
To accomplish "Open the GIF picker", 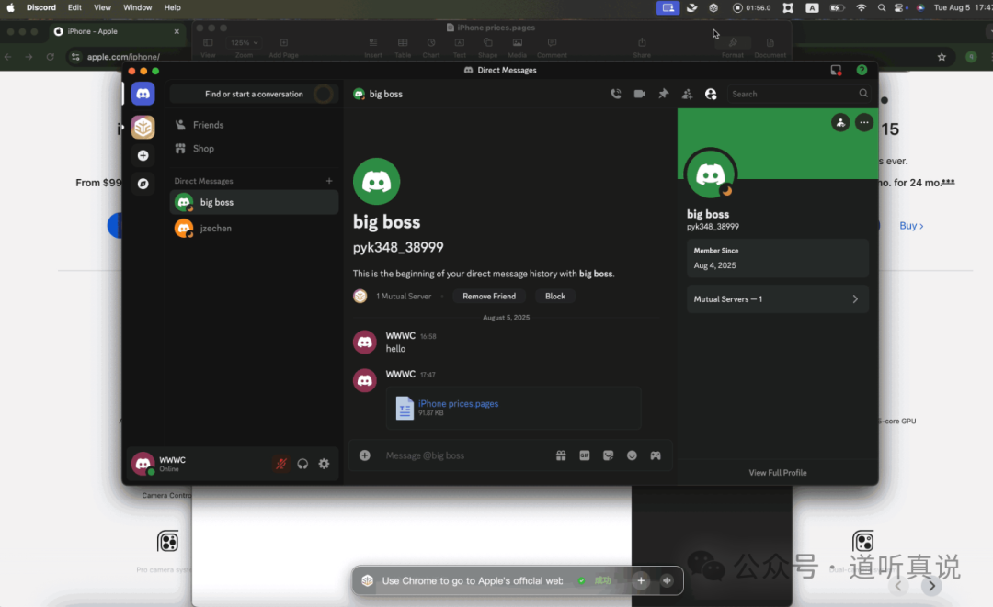I will (584, 455).
